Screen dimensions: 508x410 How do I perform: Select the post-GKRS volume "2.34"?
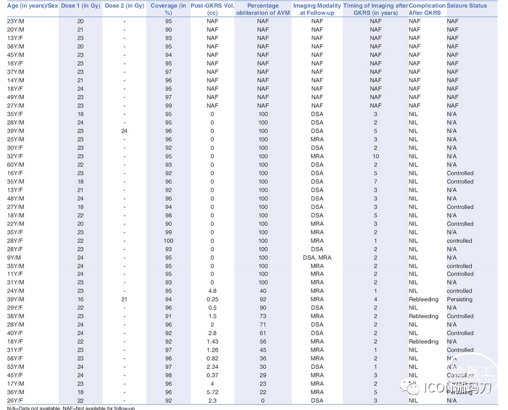coord(212,367)
